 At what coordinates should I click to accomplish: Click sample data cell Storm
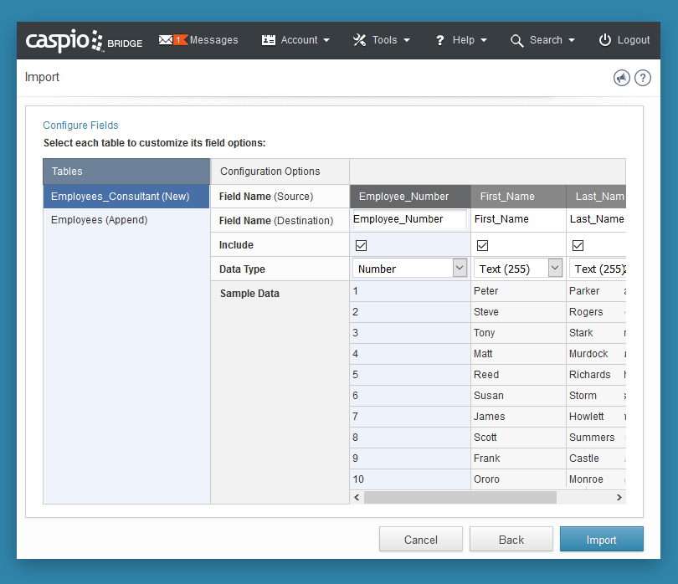595,396
